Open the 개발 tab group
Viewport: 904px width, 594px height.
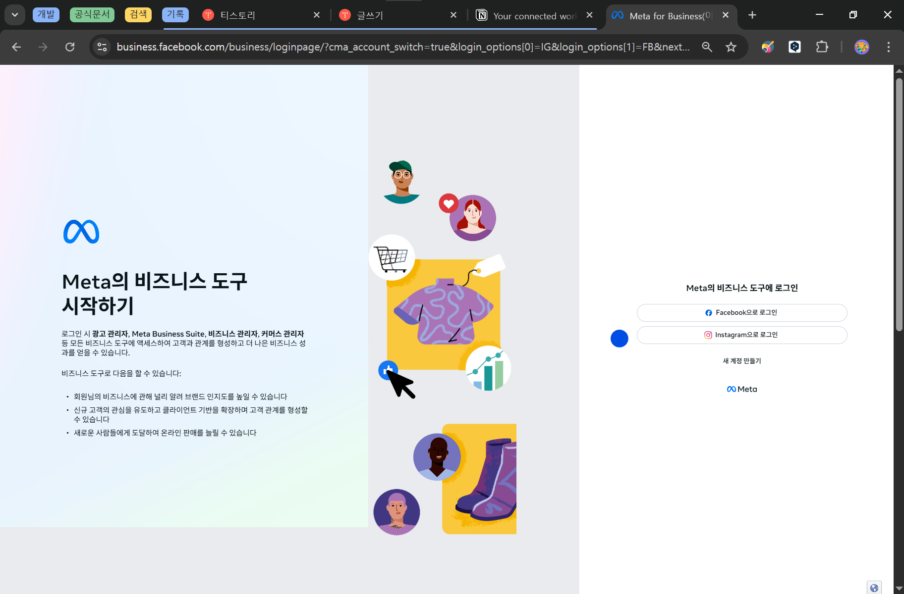click(46, 14)
